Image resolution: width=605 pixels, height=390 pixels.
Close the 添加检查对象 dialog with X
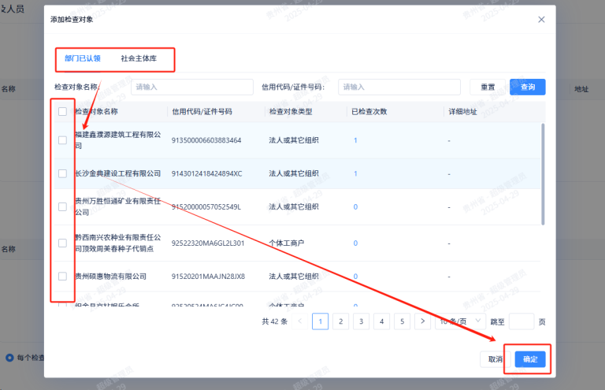[541, 19]
